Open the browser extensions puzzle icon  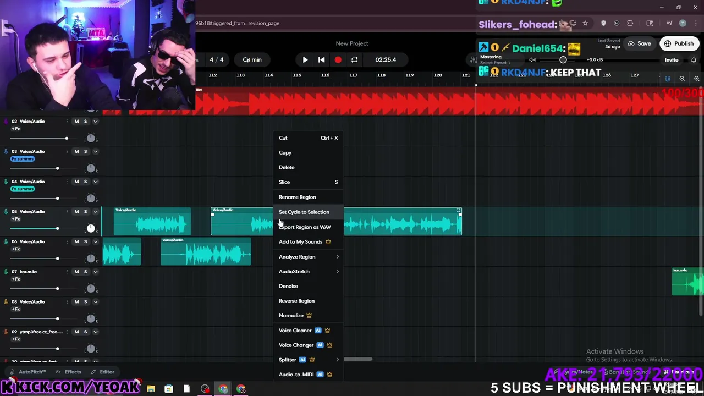pos(630,23)
